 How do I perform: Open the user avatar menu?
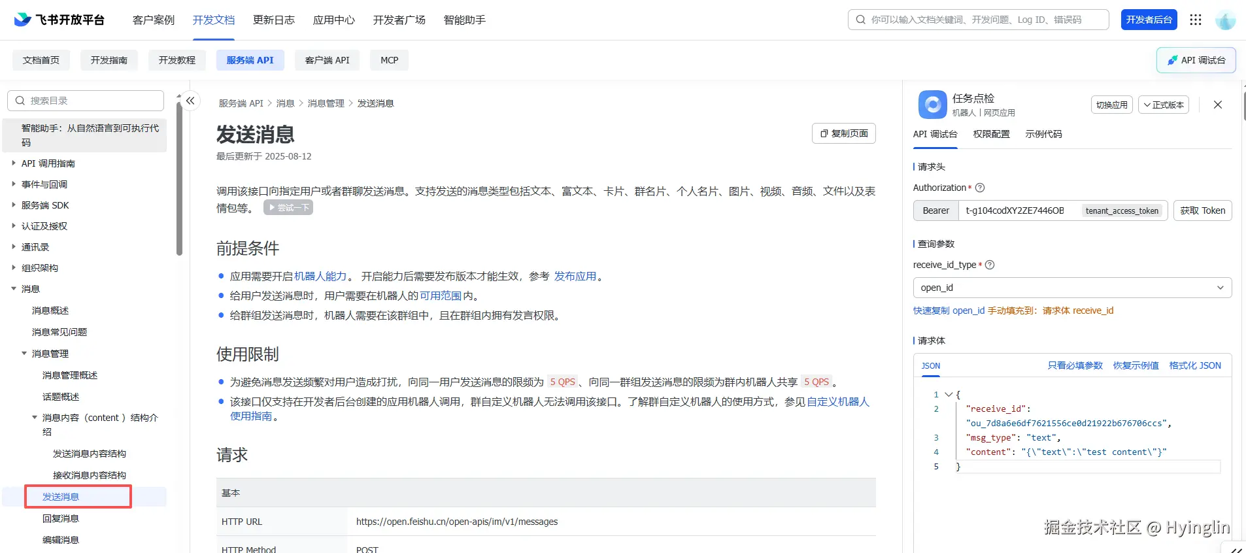click(x=1225, y=20)
